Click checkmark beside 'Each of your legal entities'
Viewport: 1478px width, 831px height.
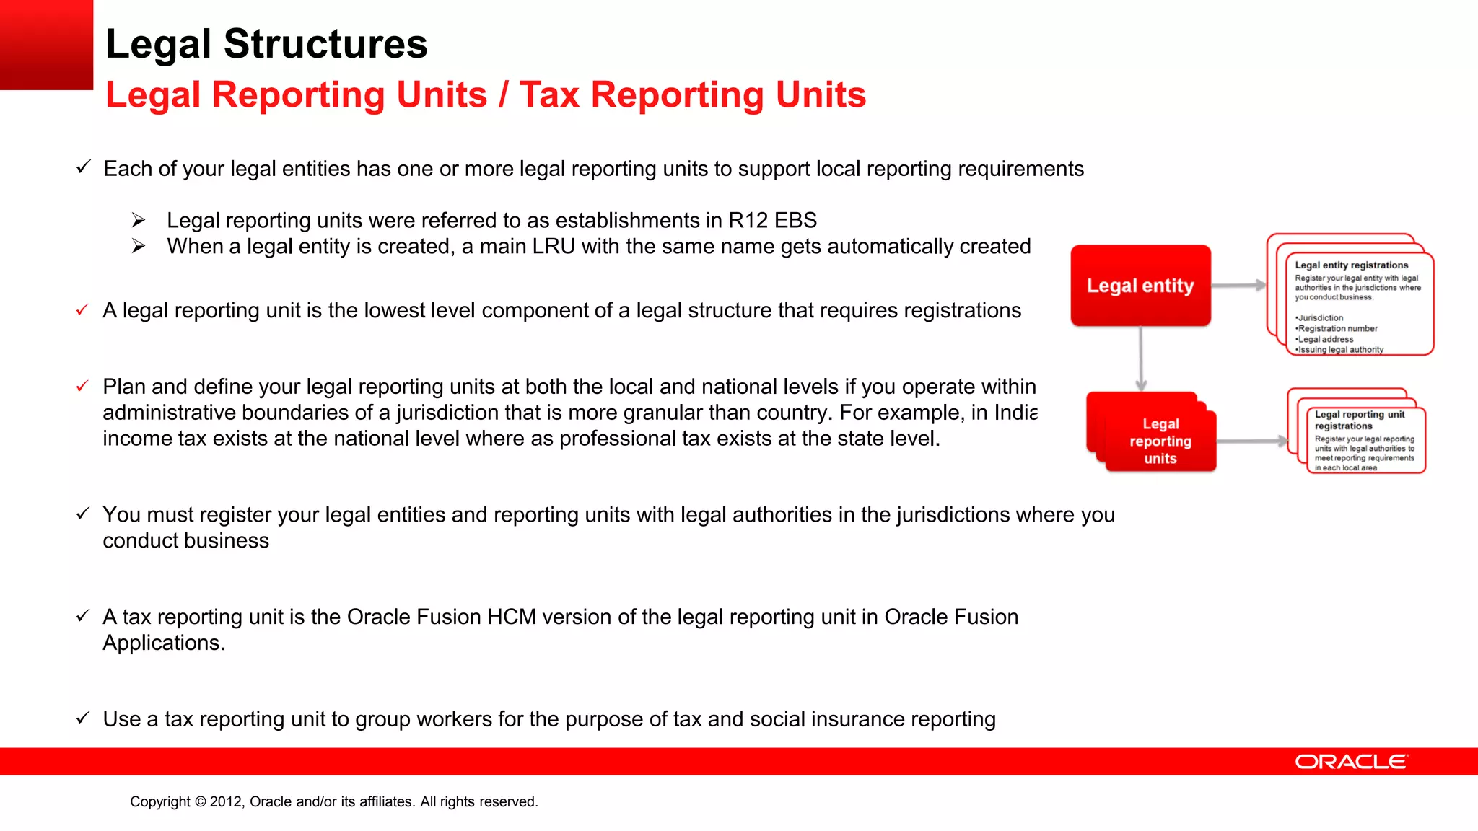click(x=83, y=167)
